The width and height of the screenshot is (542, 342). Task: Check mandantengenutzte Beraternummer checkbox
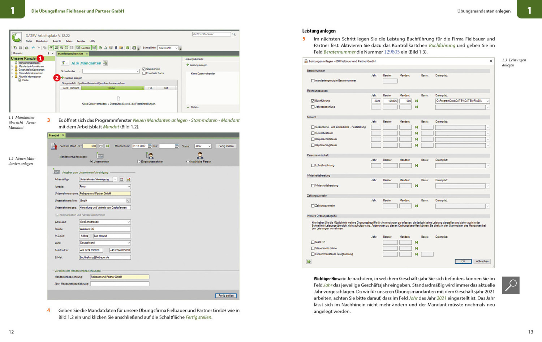tap(313, 81)
